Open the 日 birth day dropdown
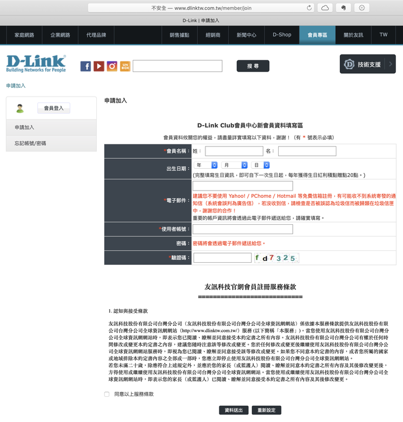The height and width of the screenshot is (422, 403). pyautogui.click(x=260, y=165)
